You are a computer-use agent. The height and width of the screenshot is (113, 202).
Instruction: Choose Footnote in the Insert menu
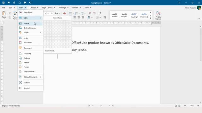click(x=30, y=54)
